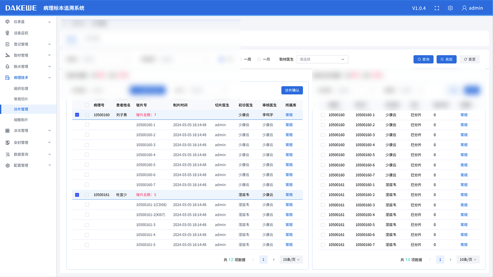Click the 冰冻管理 icon in sidebar

pos(7,131)
